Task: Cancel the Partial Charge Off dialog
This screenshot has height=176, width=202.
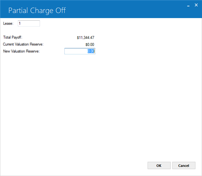Action: (184, 165)
